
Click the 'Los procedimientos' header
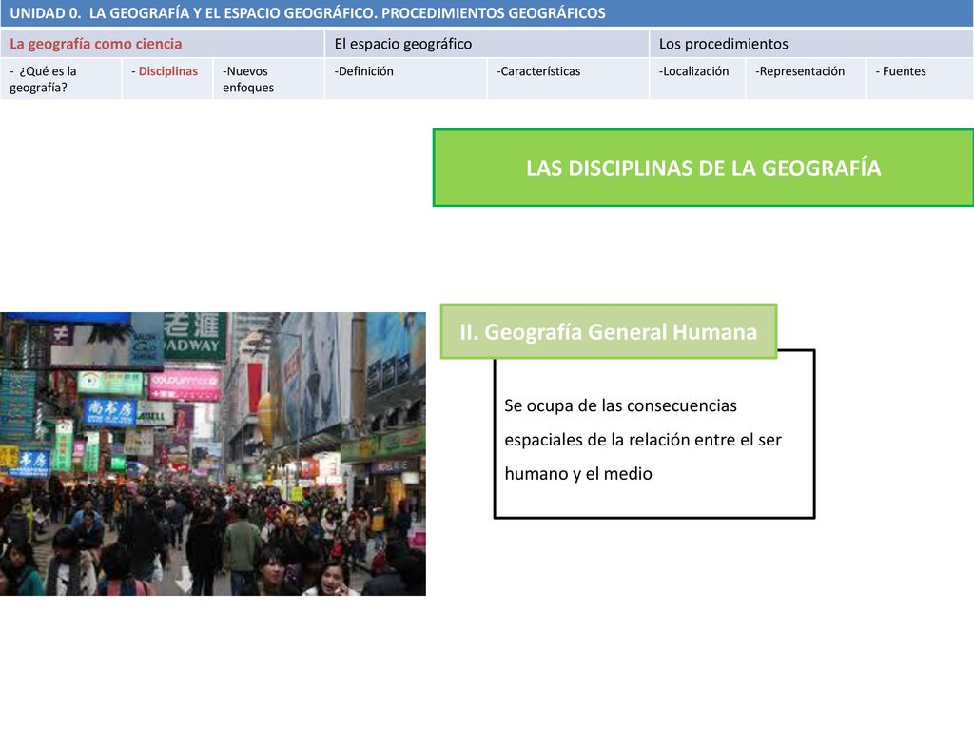812,44
